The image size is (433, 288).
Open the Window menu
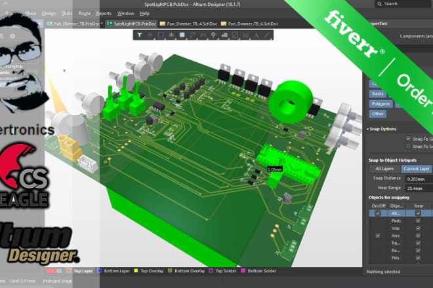click(x=126, y=13)
